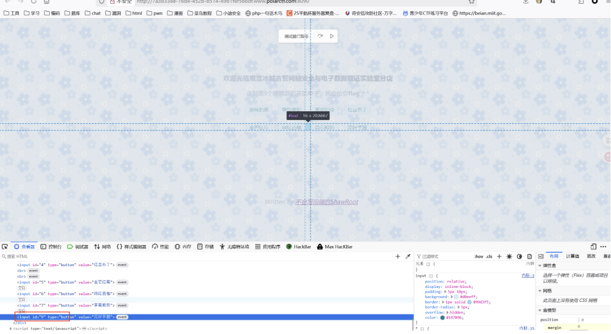Viewport: 611px width, 334px height.
Task: Highlight selector icon for input rule
Action: [x=431, y=276]
